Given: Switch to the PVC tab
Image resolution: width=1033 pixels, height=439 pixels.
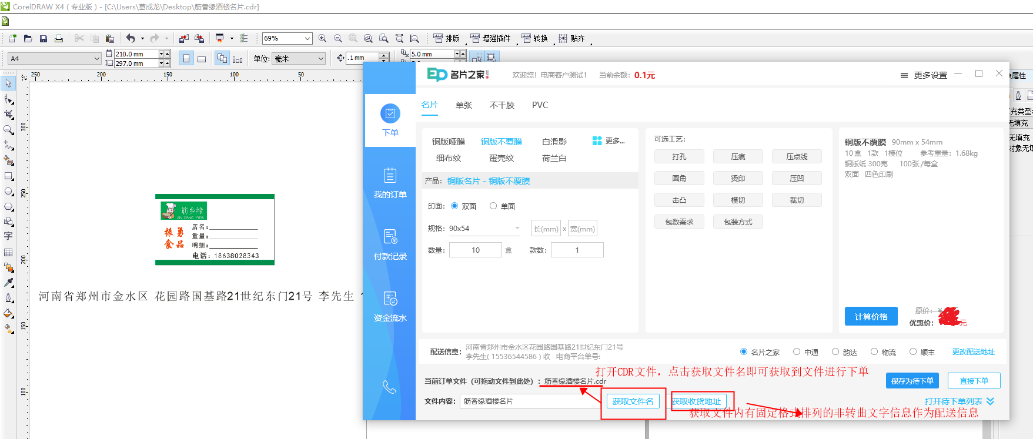Looking at the screenshot, I should point(540,105).
